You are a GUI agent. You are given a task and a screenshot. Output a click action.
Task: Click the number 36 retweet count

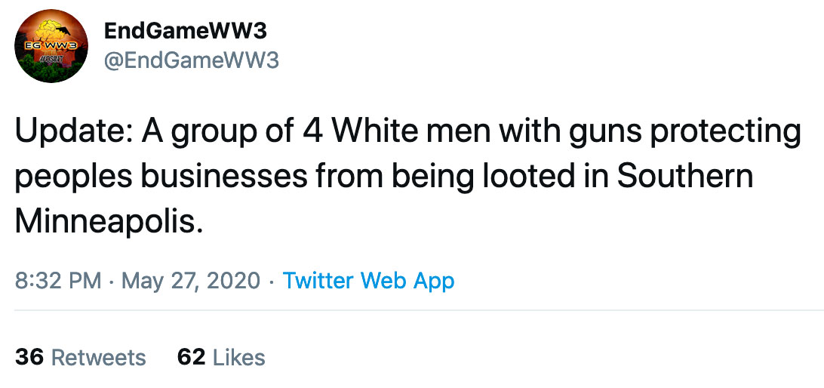(29, 356)
